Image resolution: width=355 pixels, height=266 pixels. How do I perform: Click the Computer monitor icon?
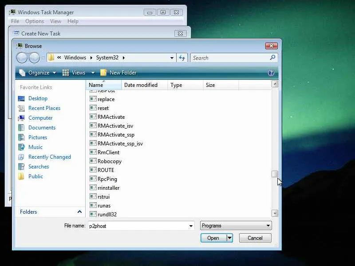[x=21, y=118]
